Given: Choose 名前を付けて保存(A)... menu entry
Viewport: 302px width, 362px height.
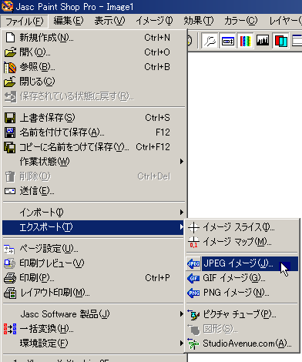Looking at the screenshot, I should click(x=94, y=132).
